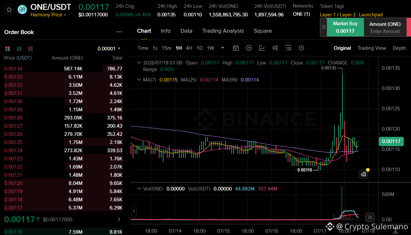Jump to latest candle double-arrow icon
Viewport: 411px width, 235px height.
tap(370, 217)
